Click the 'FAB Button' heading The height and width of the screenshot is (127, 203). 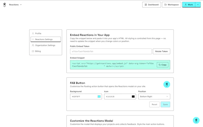pos(78,83)
